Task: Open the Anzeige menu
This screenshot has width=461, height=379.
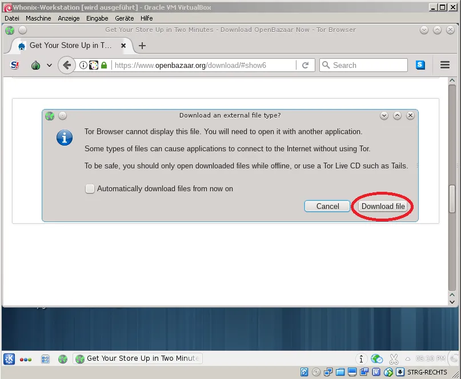Action: pos(69,18)
